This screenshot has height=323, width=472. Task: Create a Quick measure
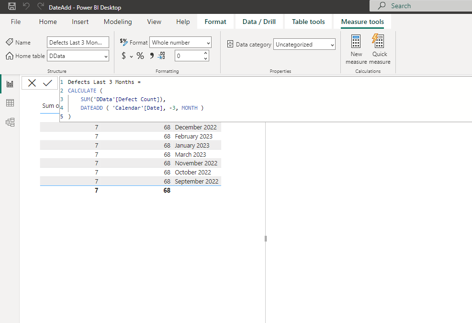pyautogui.click(x=380, y=49)
